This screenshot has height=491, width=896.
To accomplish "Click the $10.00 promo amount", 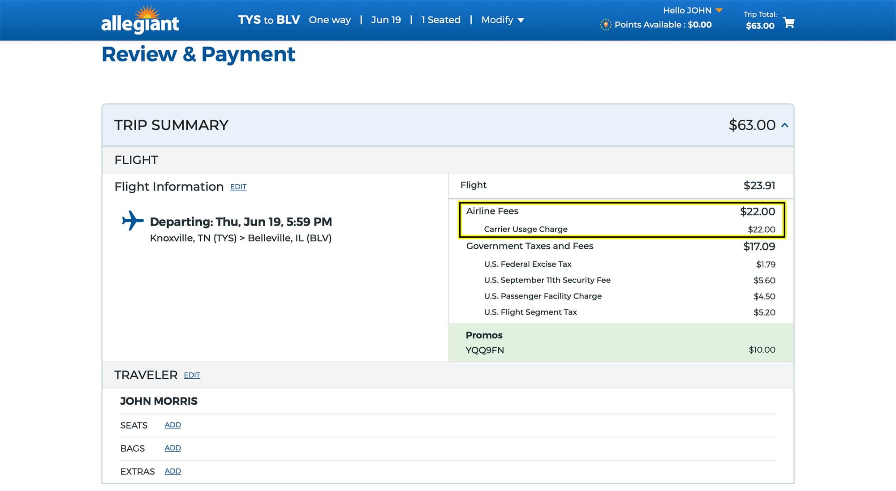I will tap(762, 350).
